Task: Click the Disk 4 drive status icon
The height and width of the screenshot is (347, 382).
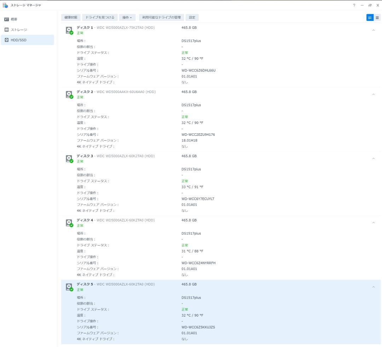Action: coord(69,223)
